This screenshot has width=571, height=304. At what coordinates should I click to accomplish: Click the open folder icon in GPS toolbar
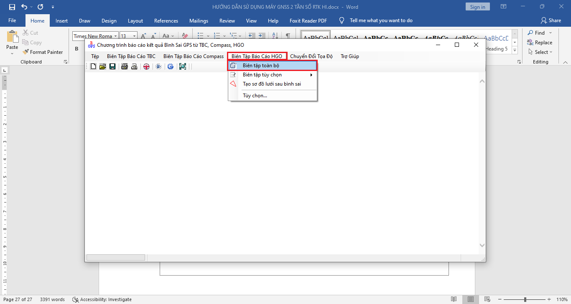(102, 66)
